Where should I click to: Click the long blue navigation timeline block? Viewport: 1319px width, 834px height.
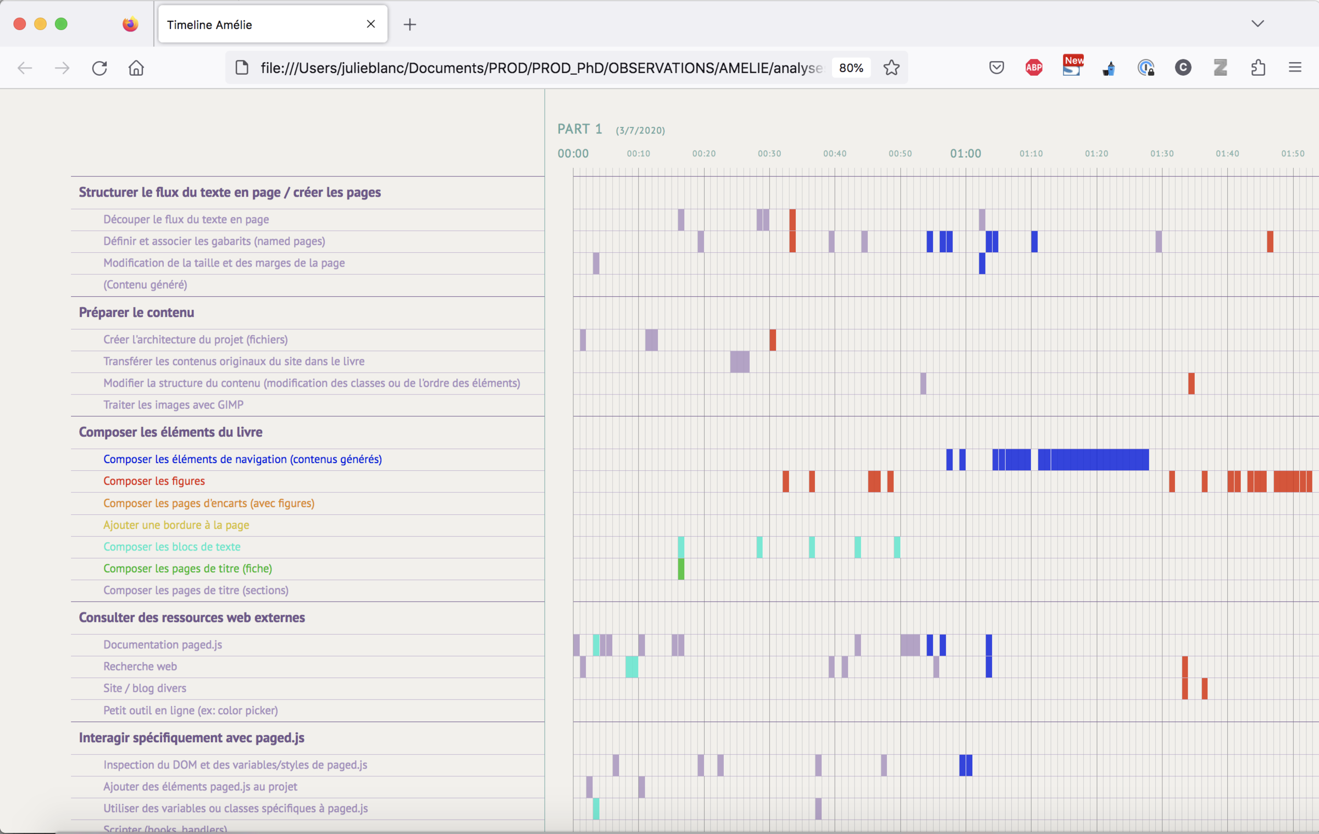pyautogui.click(x=1099, y=460)
